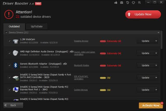Click the red Attention exclamation icon
The width and height of the screenshot is (166, 111).
pos(9,15)
